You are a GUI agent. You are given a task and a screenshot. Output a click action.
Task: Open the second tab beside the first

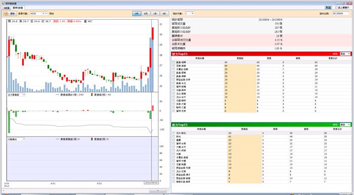coord(18,8)
